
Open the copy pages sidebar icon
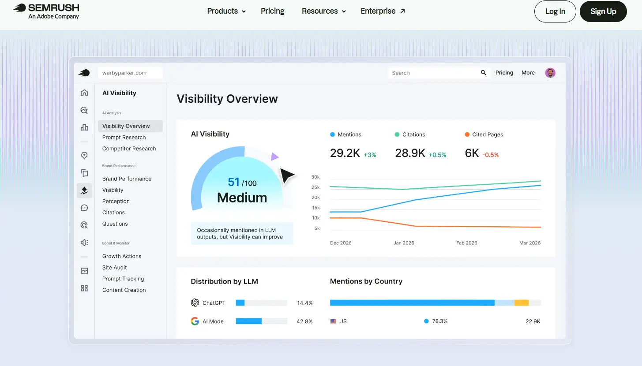click(x=84, y=173)
